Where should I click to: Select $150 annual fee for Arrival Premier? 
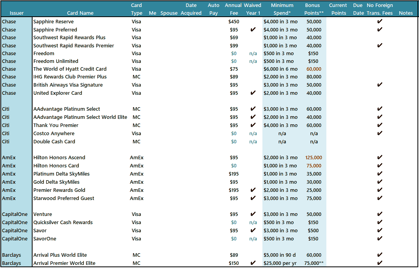[234, 263]
